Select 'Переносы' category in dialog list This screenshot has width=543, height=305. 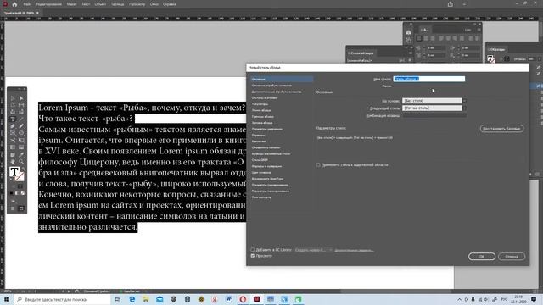click(x=258, y=136)
